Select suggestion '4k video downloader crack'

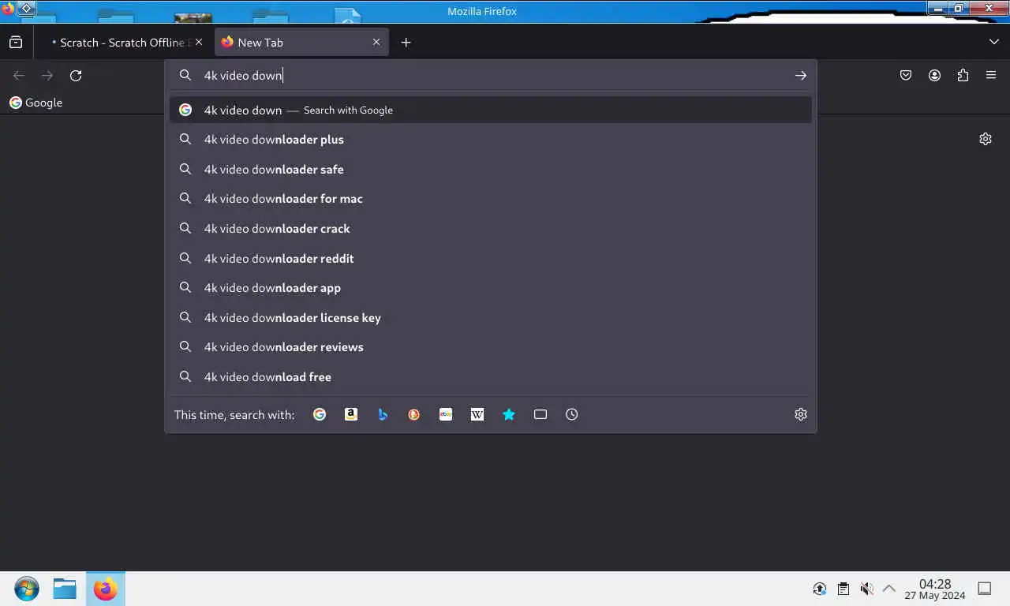click(491, 229)
